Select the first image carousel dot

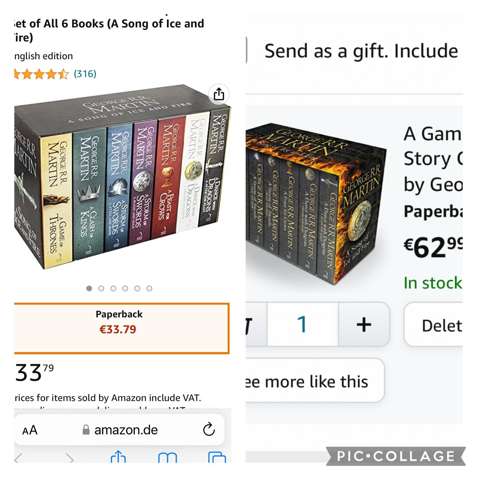pos(89,288)
